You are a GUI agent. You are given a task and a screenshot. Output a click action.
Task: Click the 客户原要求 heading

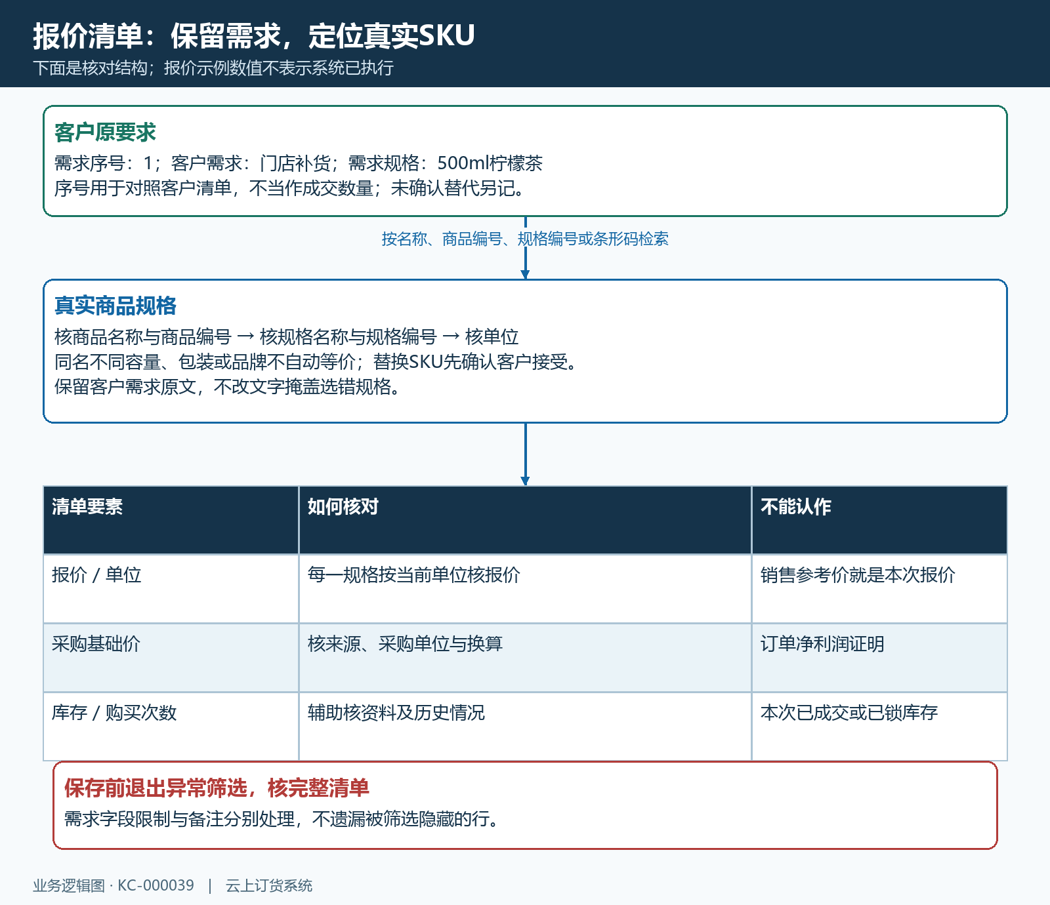tap(105, 132)
